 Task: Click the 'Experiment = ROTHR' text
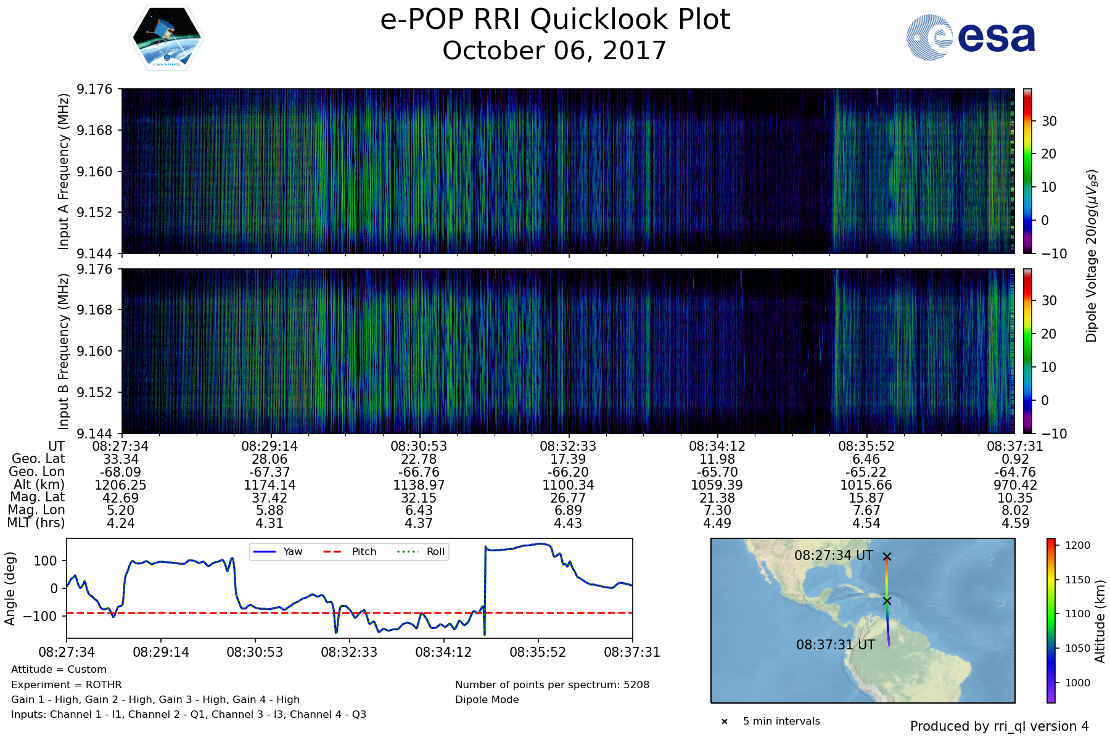[67, 685]
